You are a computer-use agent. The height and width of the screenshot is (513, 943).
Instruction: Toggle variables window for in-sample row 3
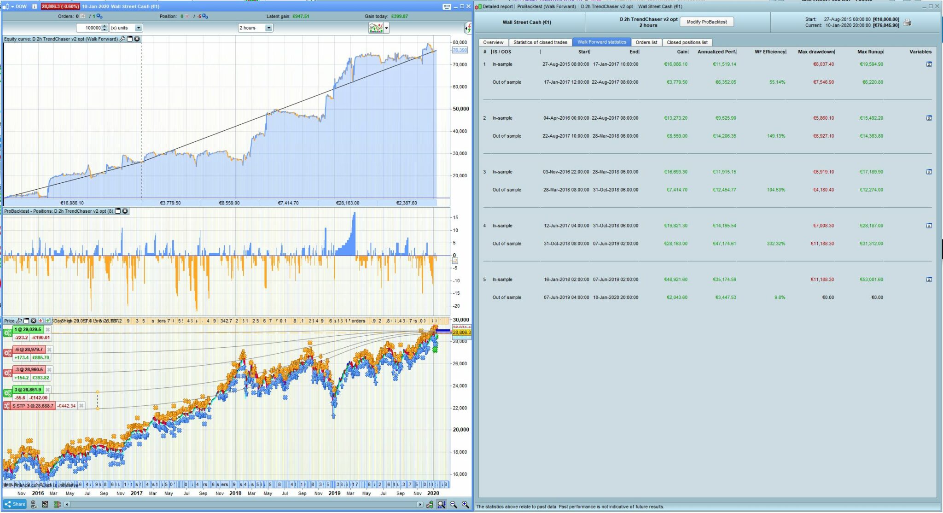(929, 172)
